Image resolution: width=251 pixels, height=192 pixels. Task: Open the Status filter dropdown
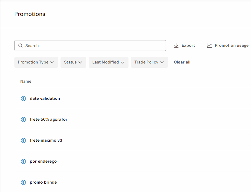73,62
